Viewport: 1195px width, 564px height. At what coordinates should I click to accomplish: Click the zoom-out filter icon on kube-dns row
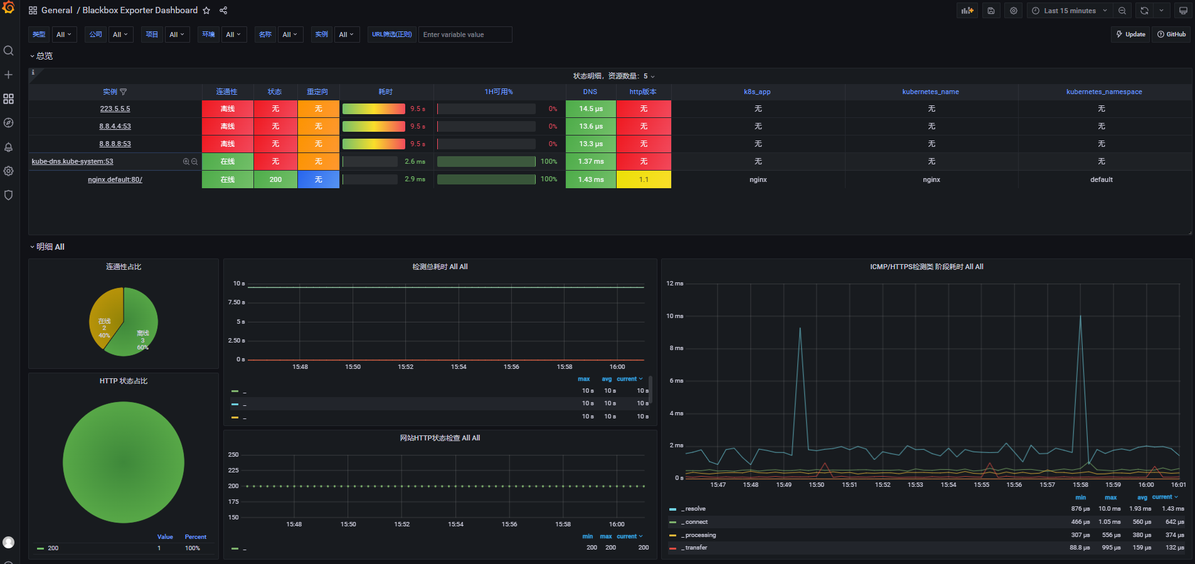(x=194, y=162)
